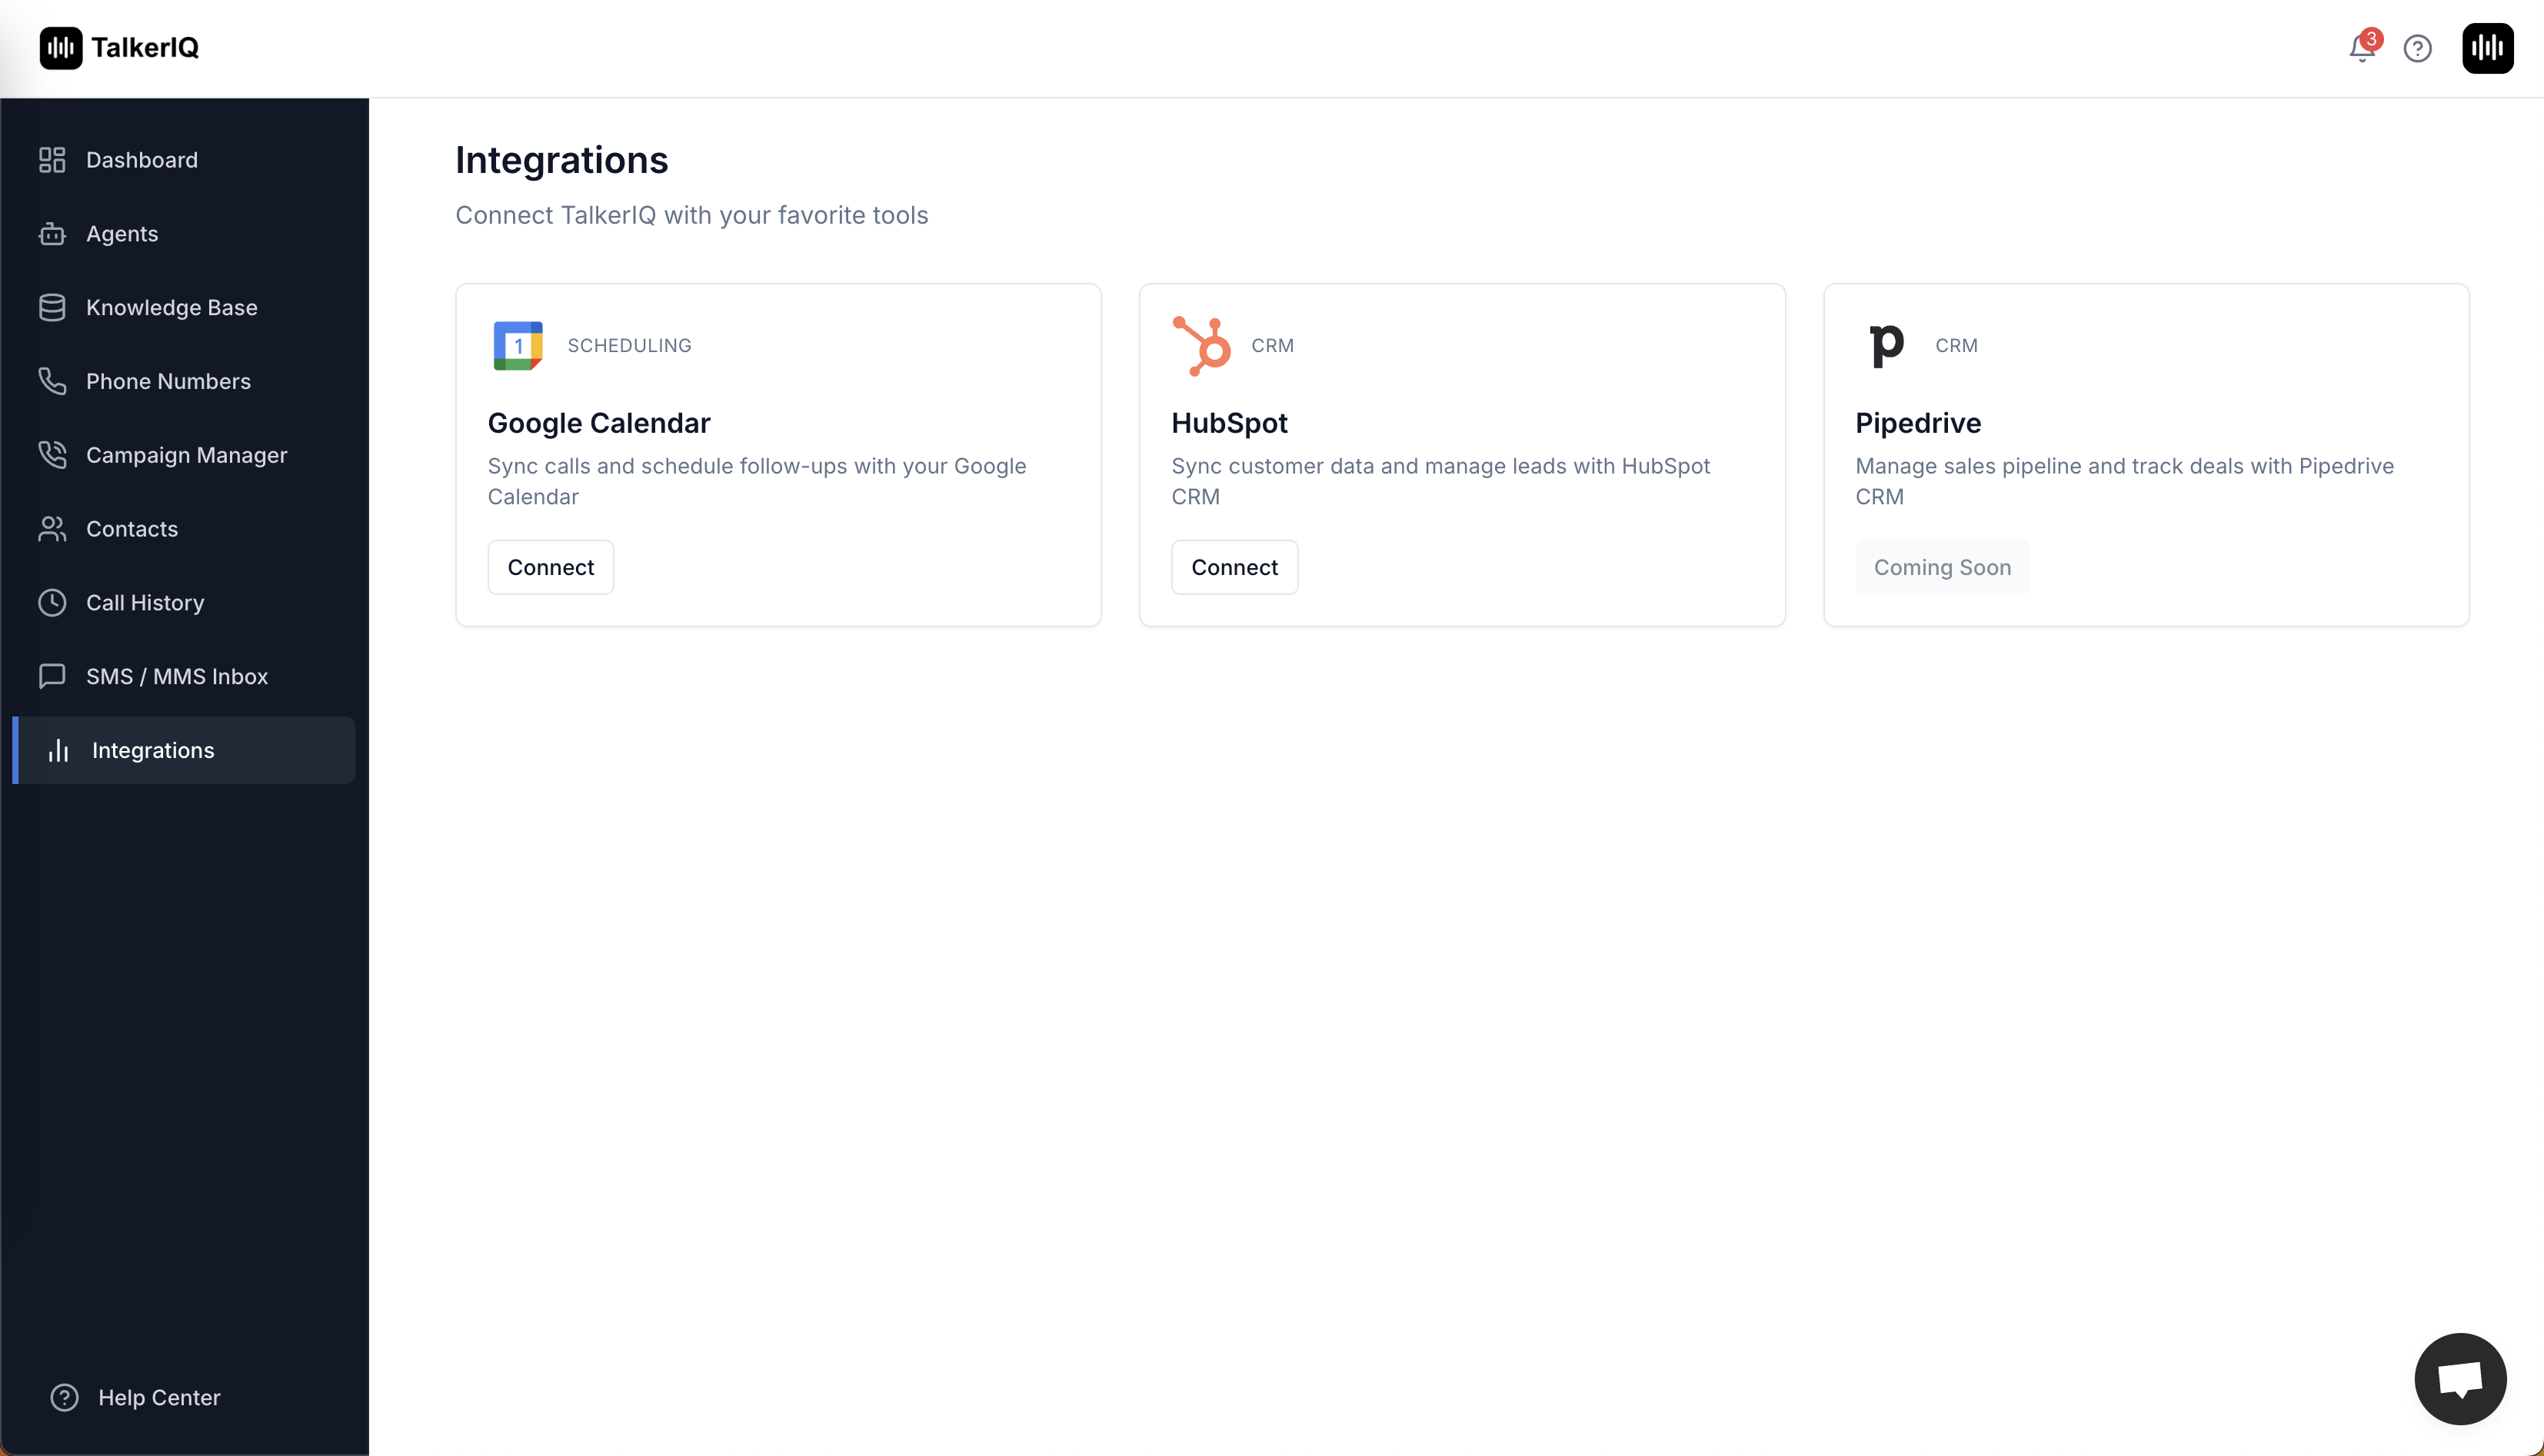Connect Google Calendar
2544x1456 pixels.
click(549, 566)
